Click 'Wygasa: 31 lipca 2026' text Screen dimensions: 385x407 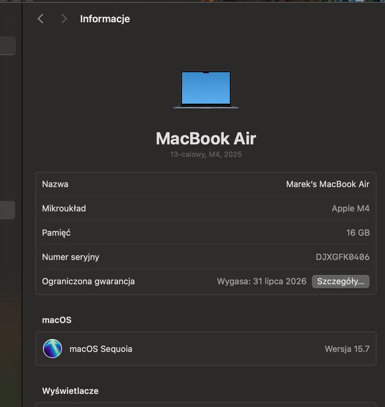pos(262,281)
